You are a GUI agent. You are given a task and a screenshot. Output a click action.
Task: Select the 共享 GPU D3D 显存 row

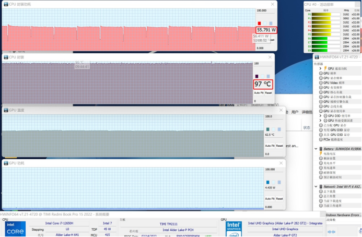click(x=337, y=135)
